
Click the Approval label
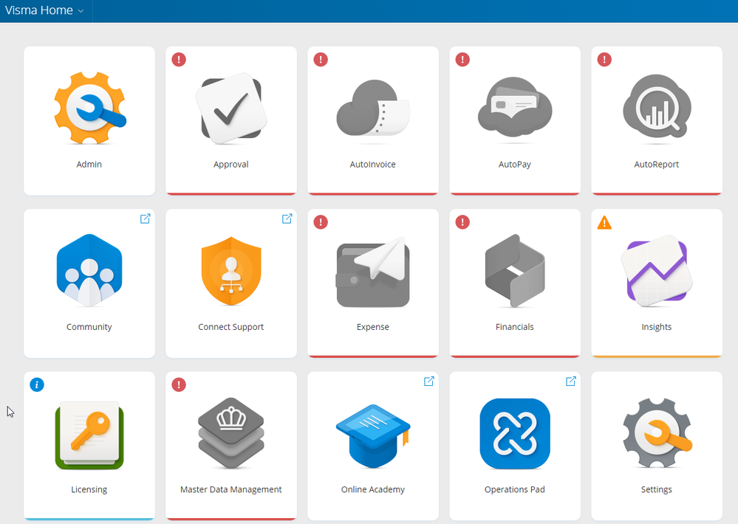(x=231, y=165)
